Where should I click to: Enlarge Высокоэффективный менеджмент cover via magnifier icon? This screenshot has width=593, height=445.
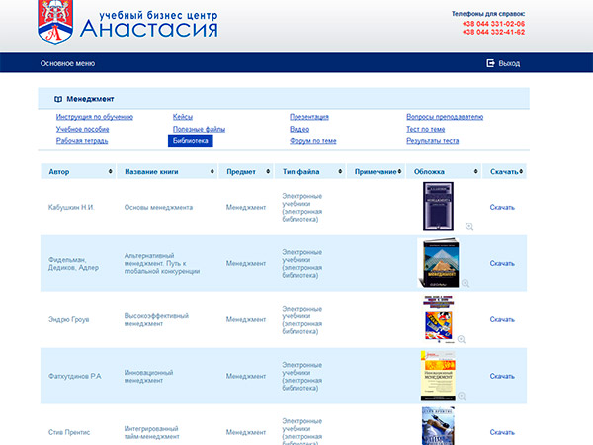[462, 339]
